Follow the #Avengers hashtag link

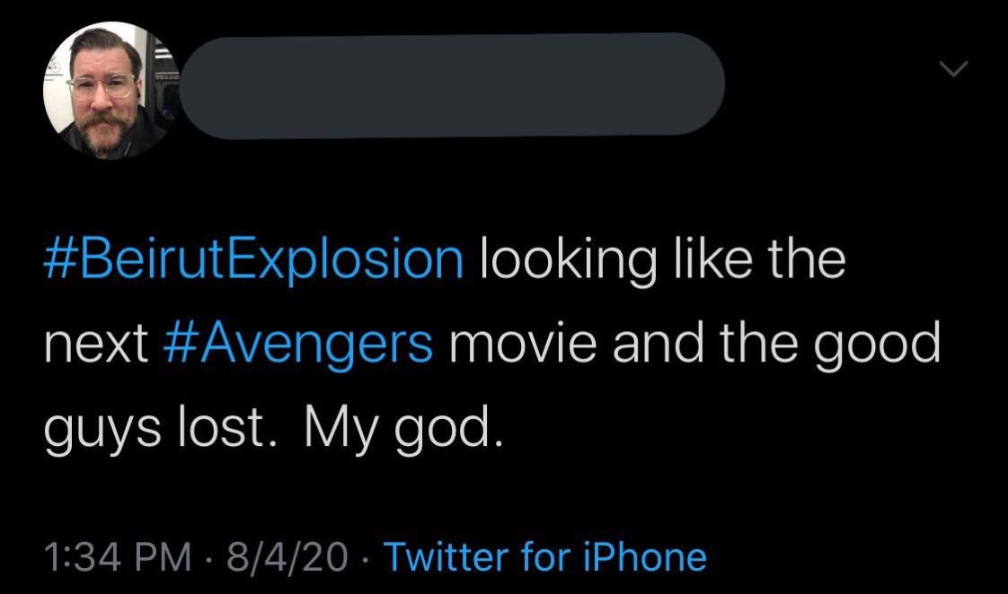point(300,345)
